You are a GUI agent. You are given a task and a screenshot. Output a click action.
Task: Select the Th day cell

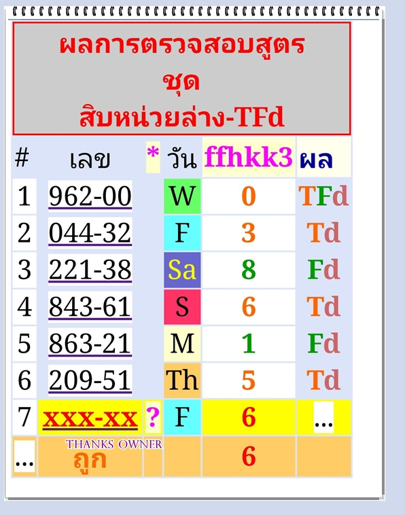(x=182, y=380)
